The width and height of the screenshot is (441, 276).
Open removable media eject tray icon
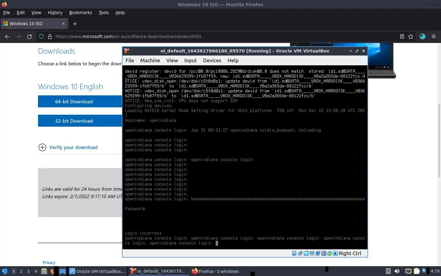click(388, 271)
